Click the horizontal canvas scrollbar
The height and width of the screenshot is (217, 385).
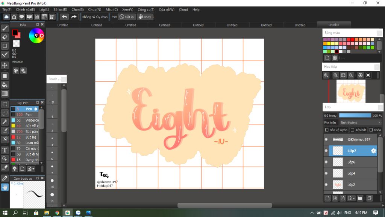pos(225,205)
